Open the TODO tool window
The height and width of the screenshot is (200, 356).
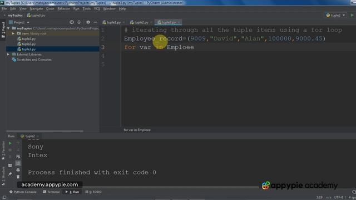(x=93, y=192)
